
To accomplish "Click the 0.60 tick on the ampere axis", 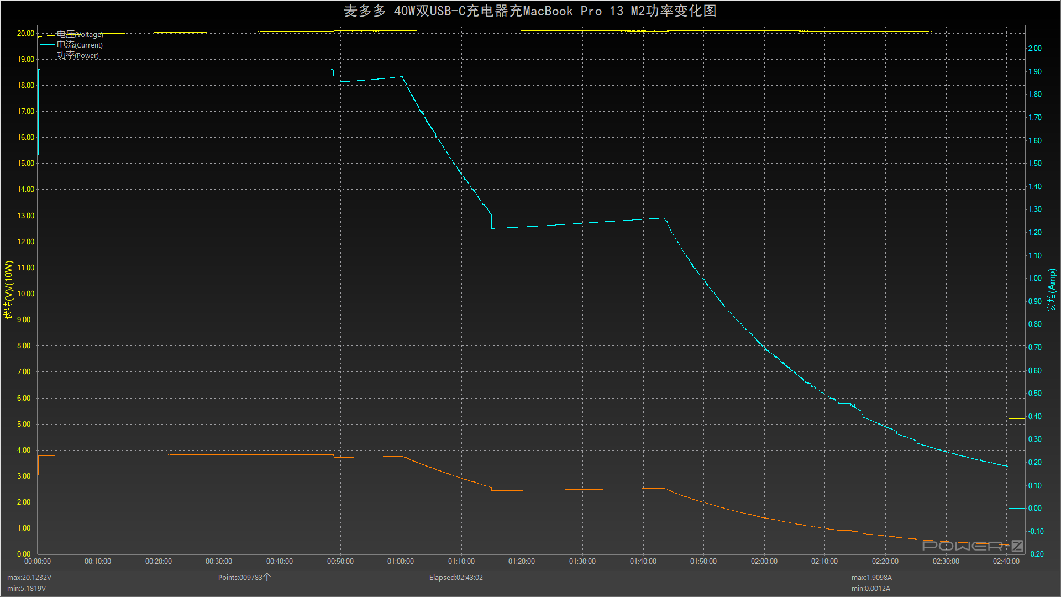I will point(1034,370).
